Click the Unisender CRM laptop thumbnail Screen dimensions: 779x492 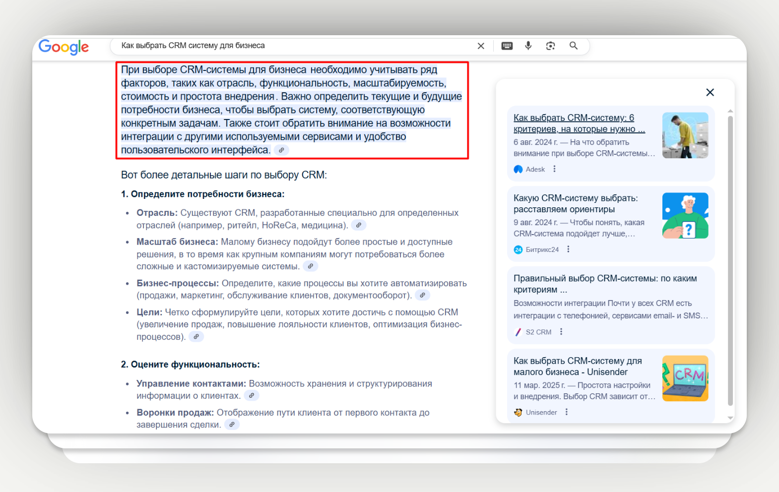pyautogui.click(x=685, y=378)
